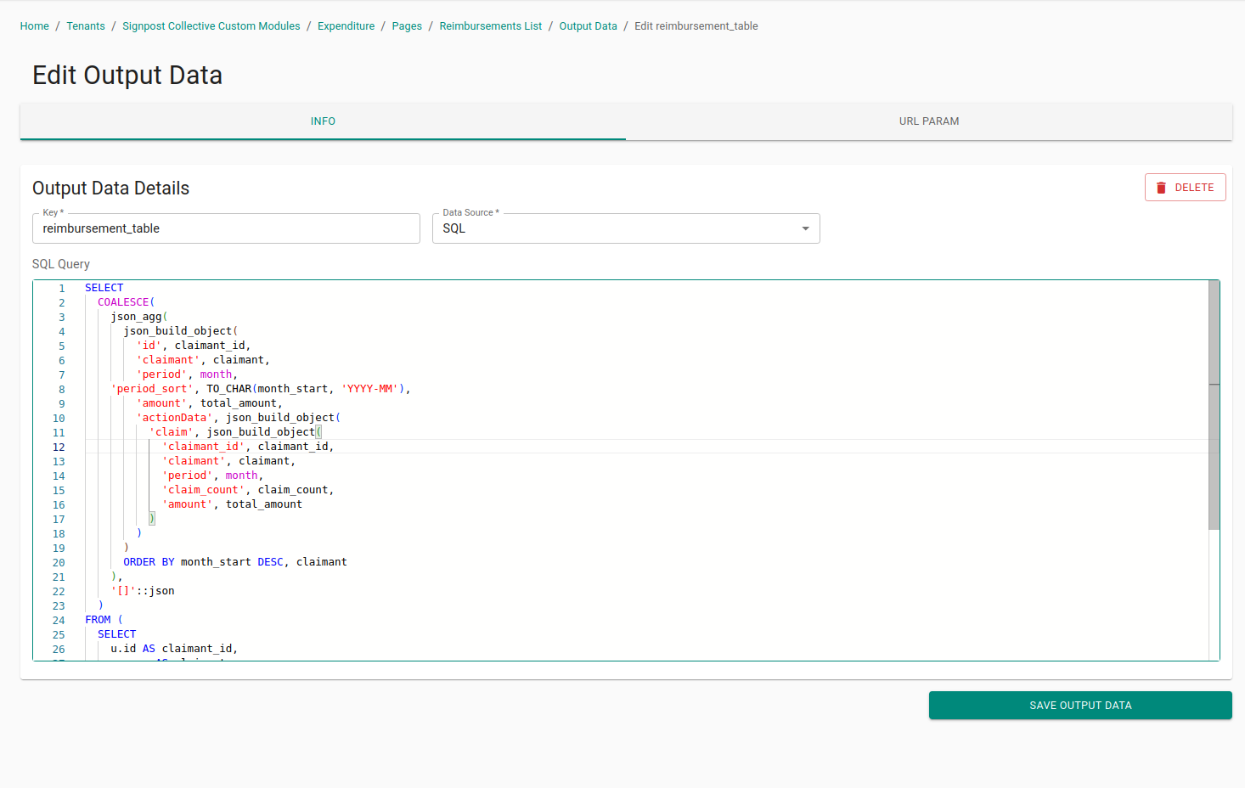Open Pages breadcrumb link
This screenshot has width=1245, height=788.
[407, 26]
